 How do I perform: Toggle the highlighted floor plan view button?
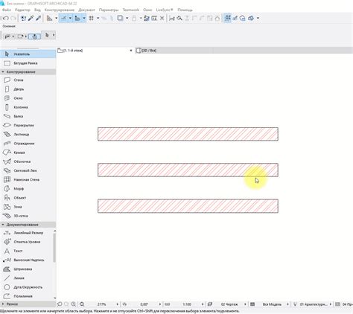[x=227, y=18]
